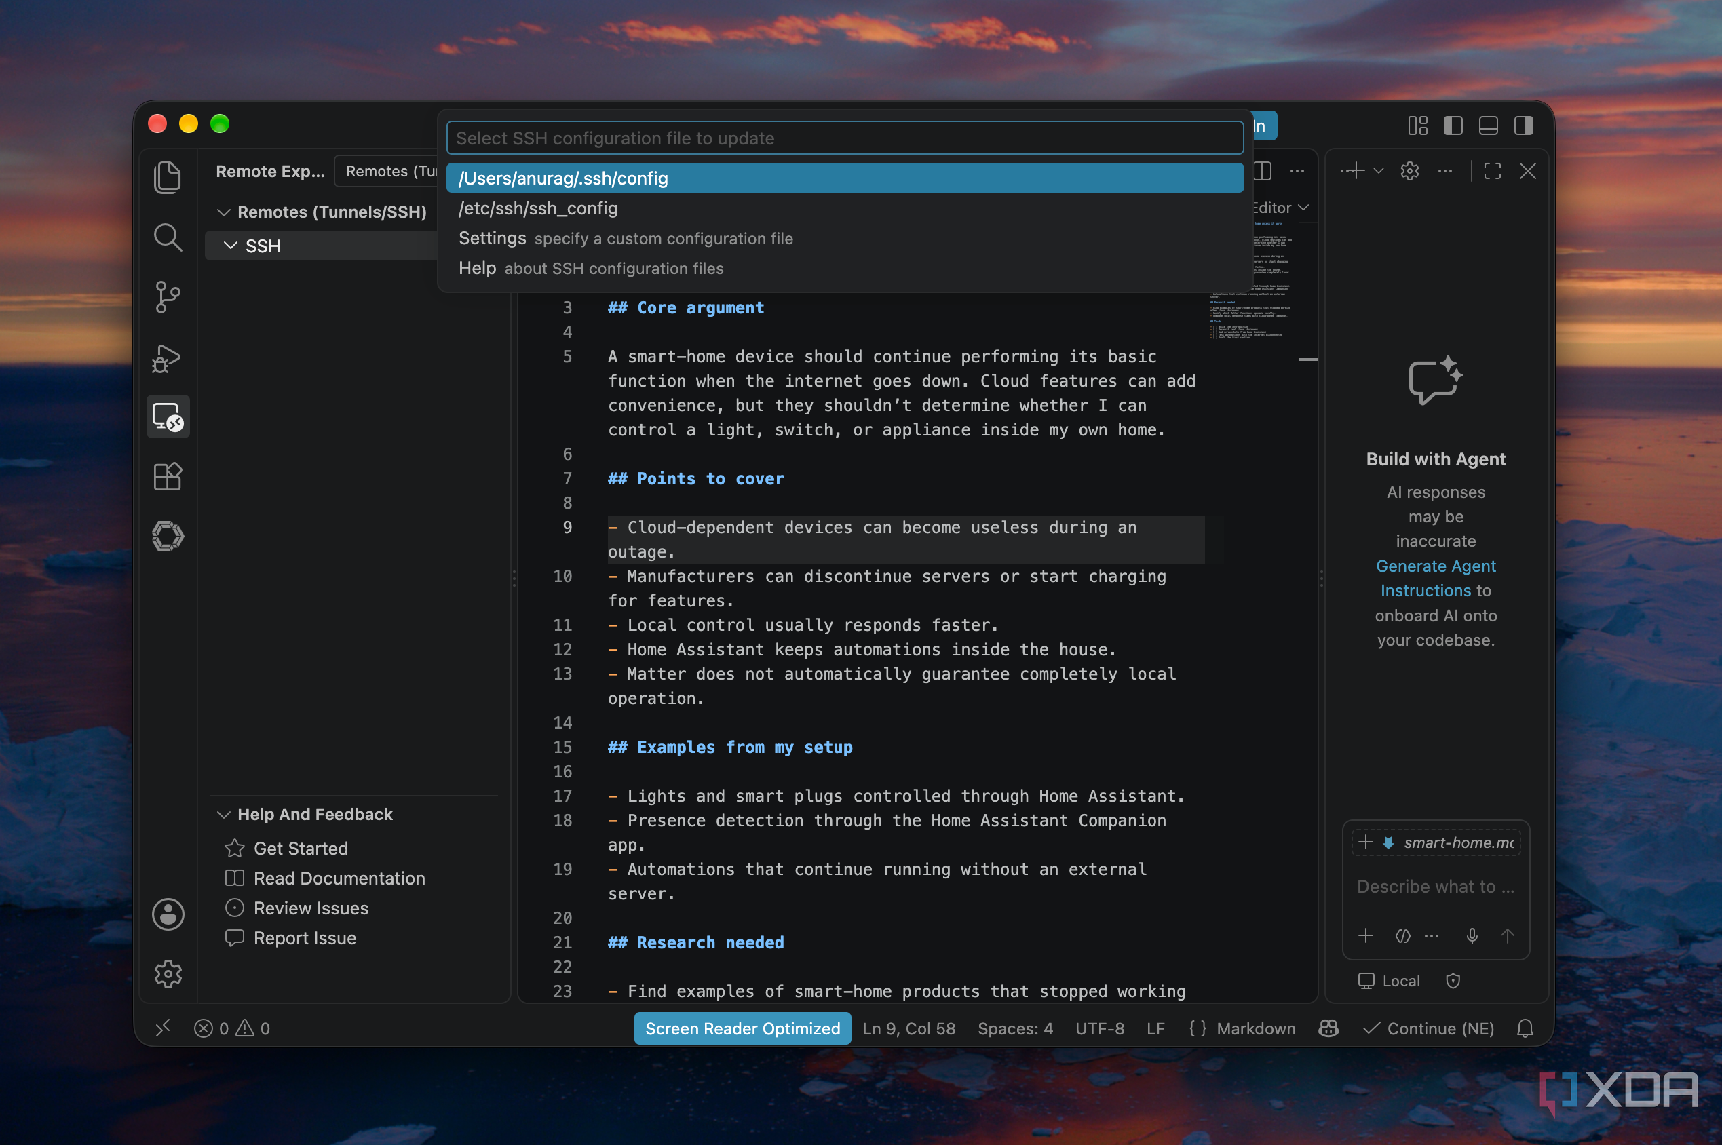Open the Local session target dropdown

tap(1389, 981)
